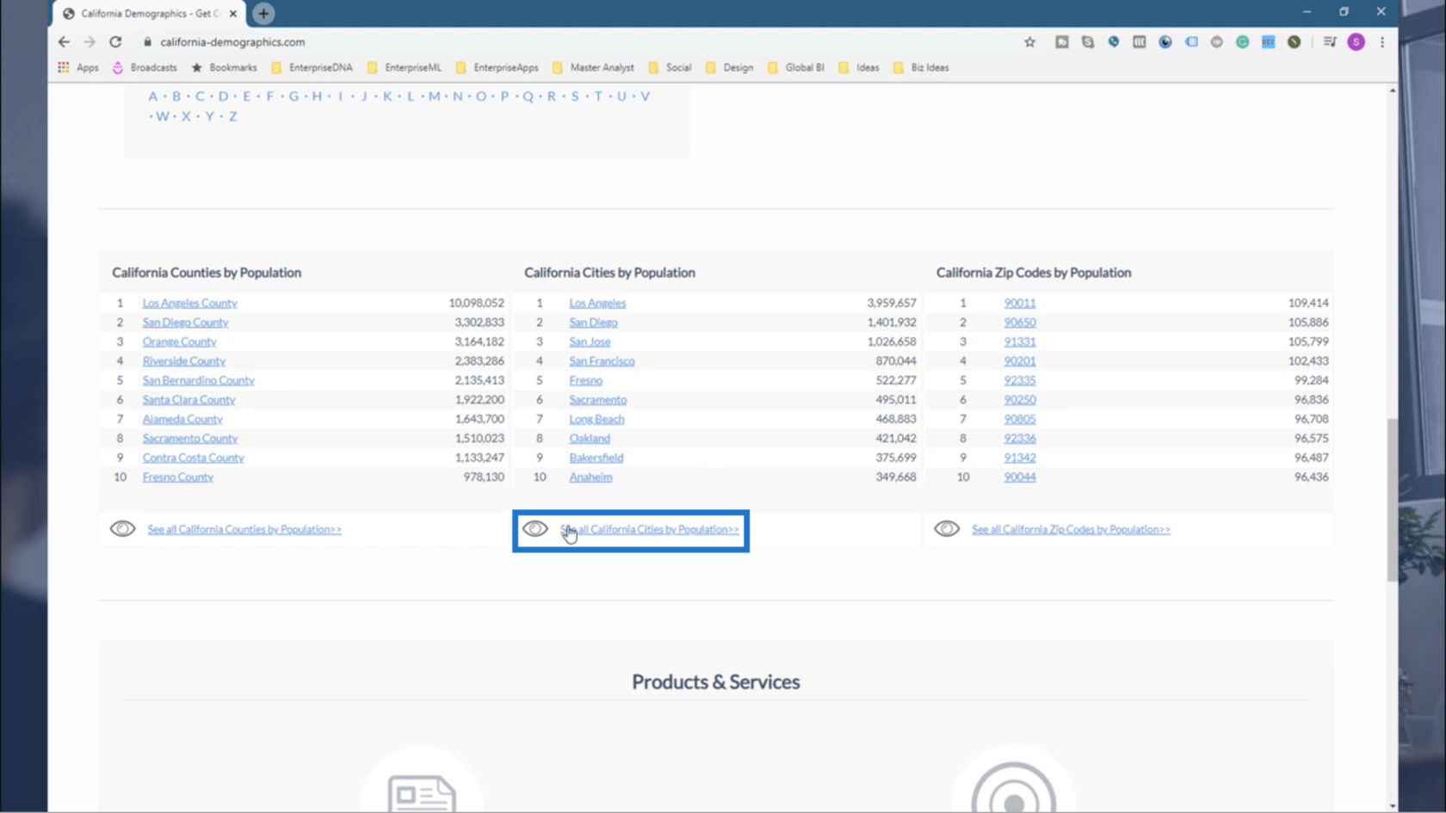Click the browser back arrow
The height and width of the screenshot is (813, 1446).
point(64,41)
